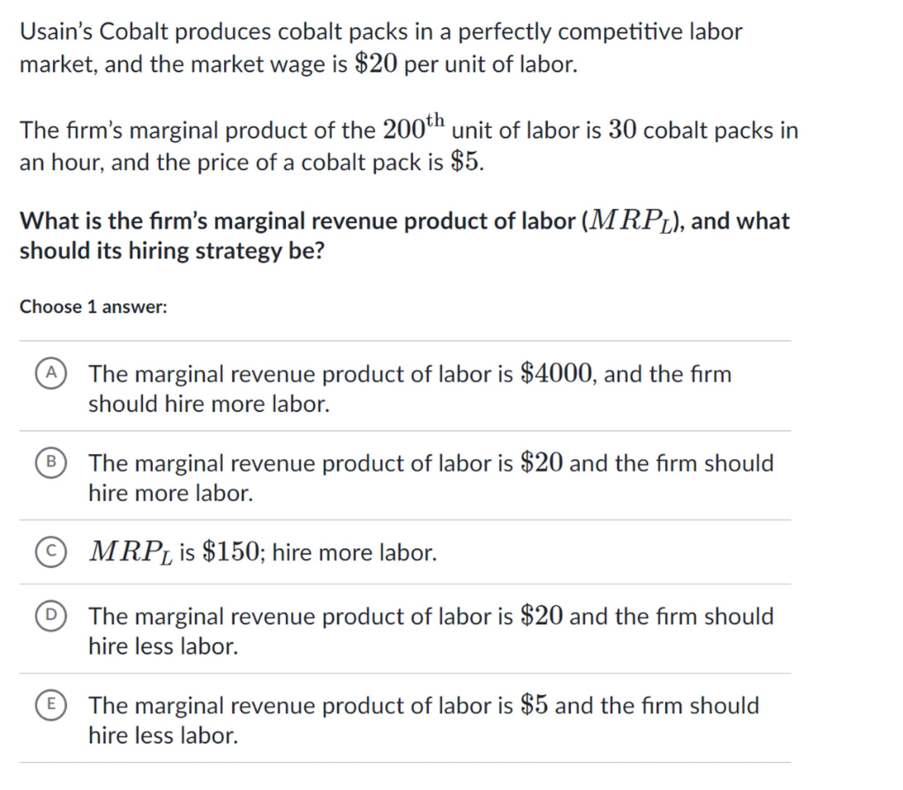The image size is (903, 790).
Task: Pick radio button D
Action: click(51, 615)
